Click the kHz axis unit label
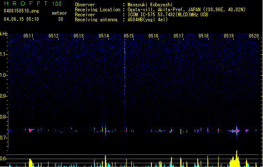 4,34
